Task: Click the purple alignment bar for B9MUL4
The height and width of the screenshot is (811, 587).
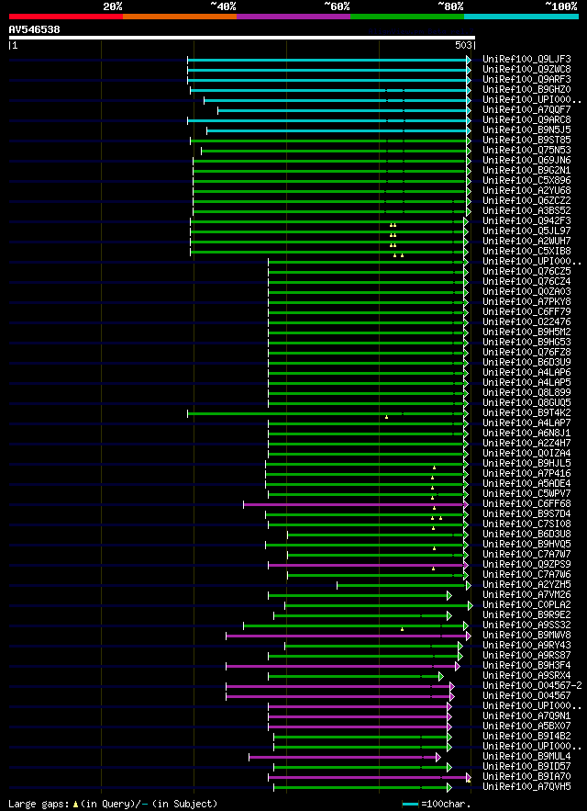Action: [343, 758]
